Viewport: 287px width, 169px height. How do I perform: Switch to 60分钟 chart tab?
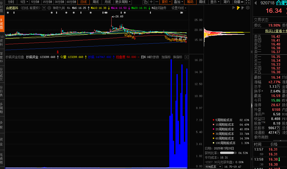point(71,2)
